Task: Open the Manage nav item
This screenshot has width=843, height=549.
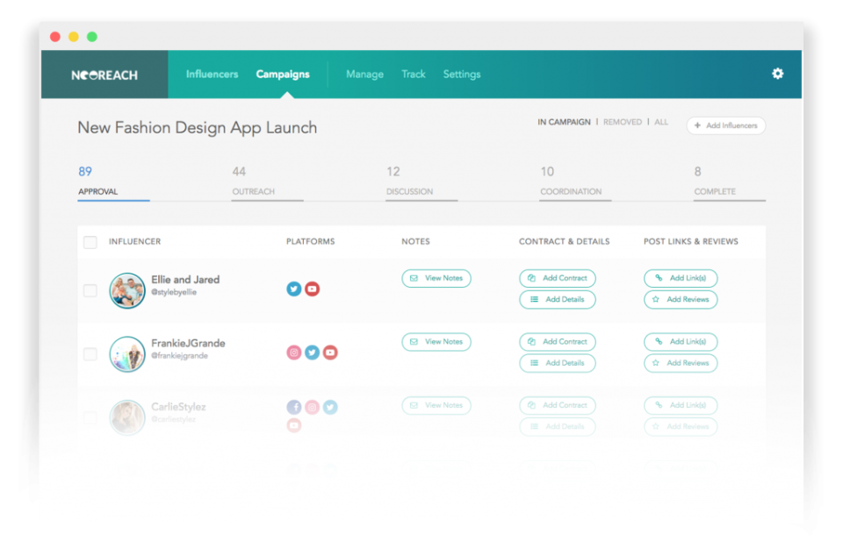Action: (364, 75)
